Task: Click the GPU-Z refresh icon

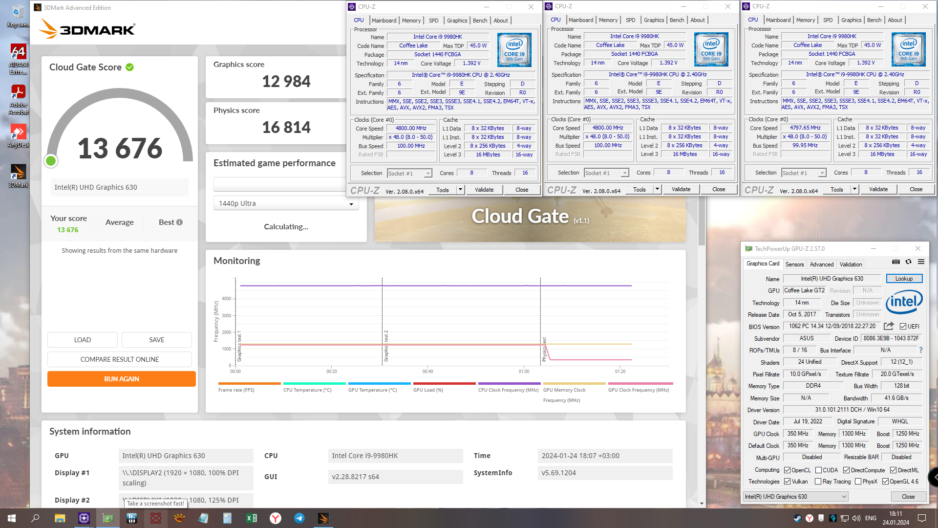Action: (x=908, y=262)
